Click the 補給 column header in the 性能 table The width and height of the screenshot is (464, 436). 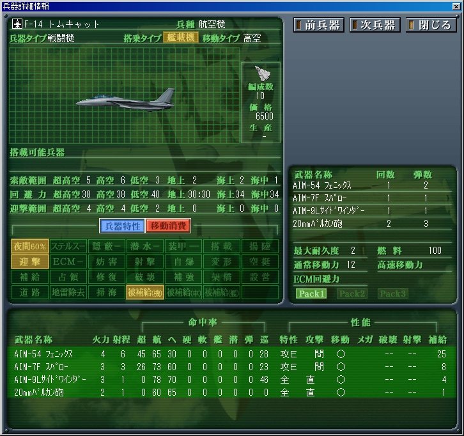[x=438, y=339]
